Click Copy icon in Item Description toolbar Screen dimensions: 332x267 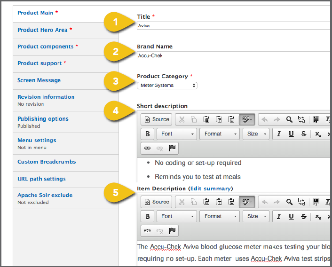coord(194,202)
